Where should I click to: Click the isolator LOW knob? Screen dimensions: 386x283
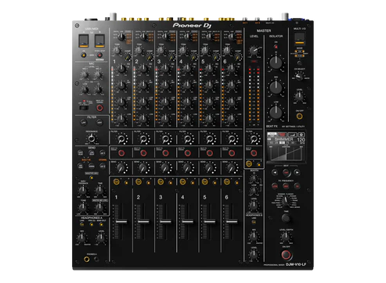[276, 112]
